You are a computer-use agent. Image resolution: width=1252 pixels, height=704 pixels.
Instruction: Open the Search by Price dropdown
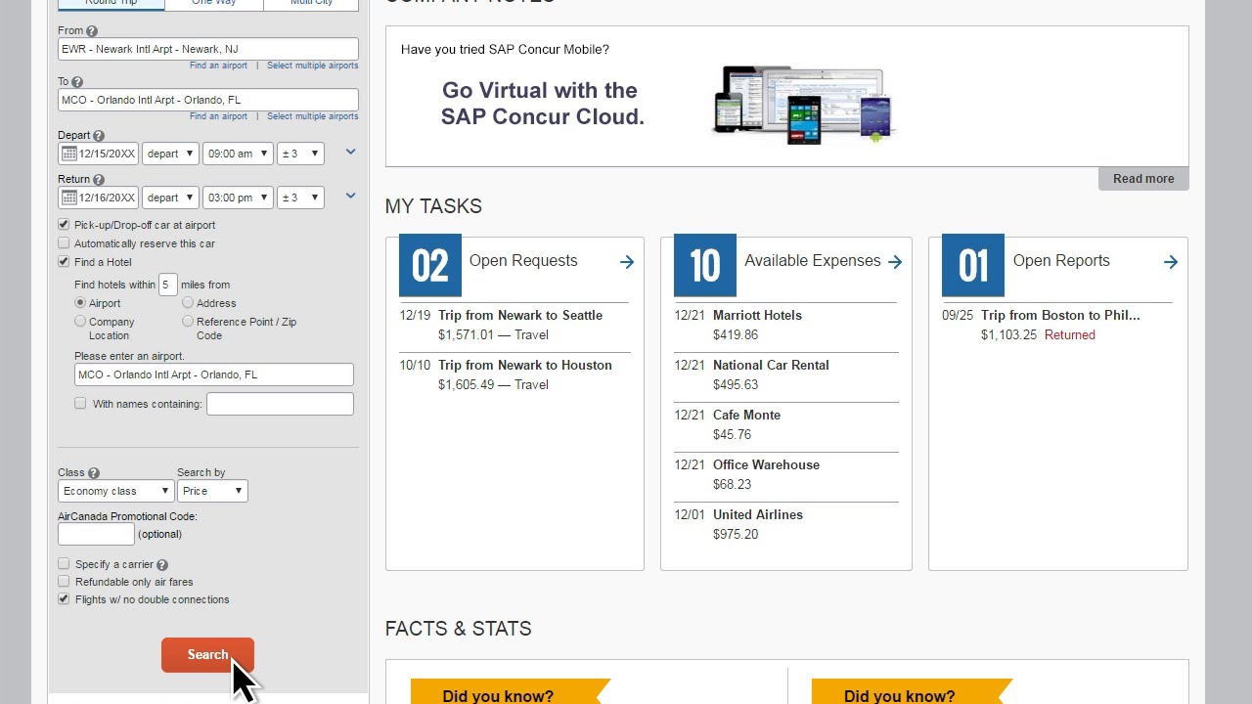tap(212, 491)
